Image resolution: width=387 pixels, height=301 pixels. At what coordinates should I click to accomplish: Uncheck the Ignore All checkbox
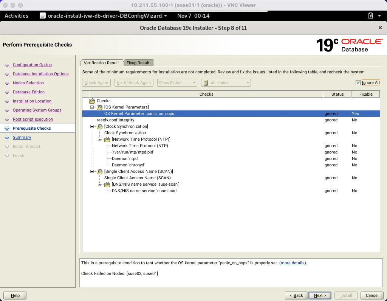(x=358, y=82)
